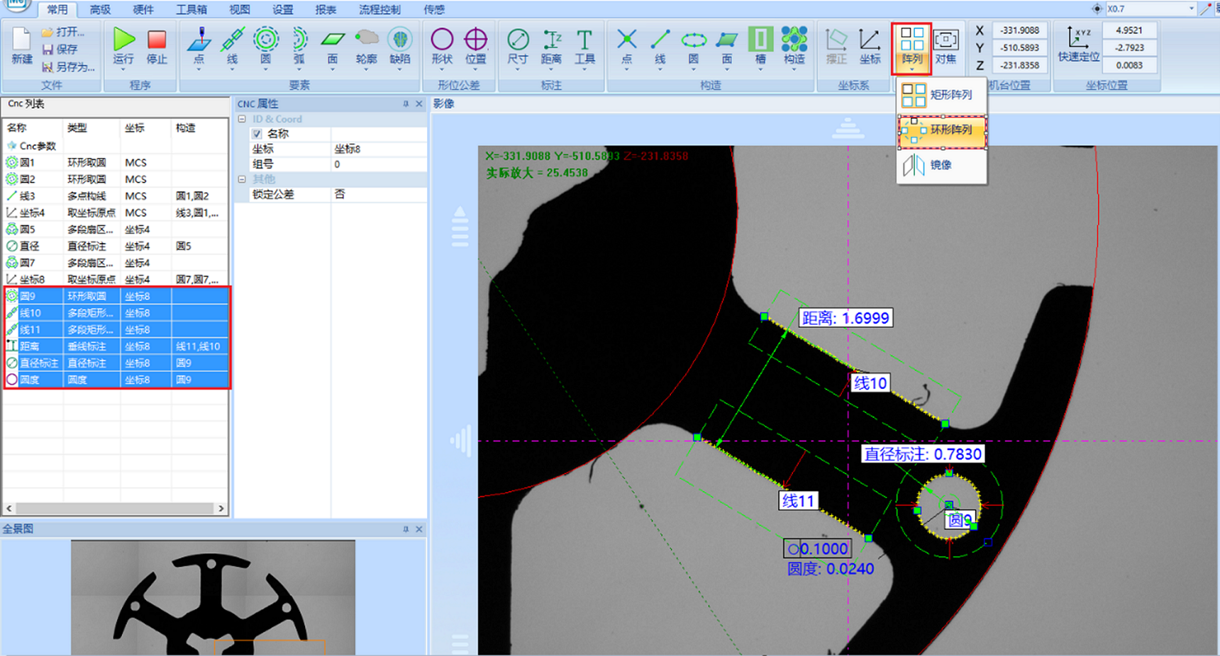
Task: Select the 线3 row in Cnc list
Action: 27,196
